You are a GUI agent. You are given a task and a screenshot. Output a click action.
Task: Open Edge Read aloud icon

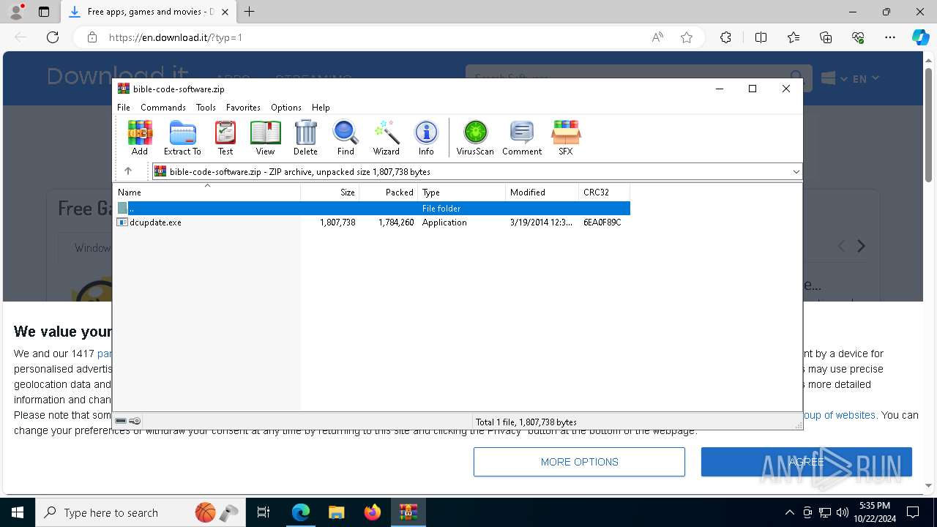coord(657,37)
